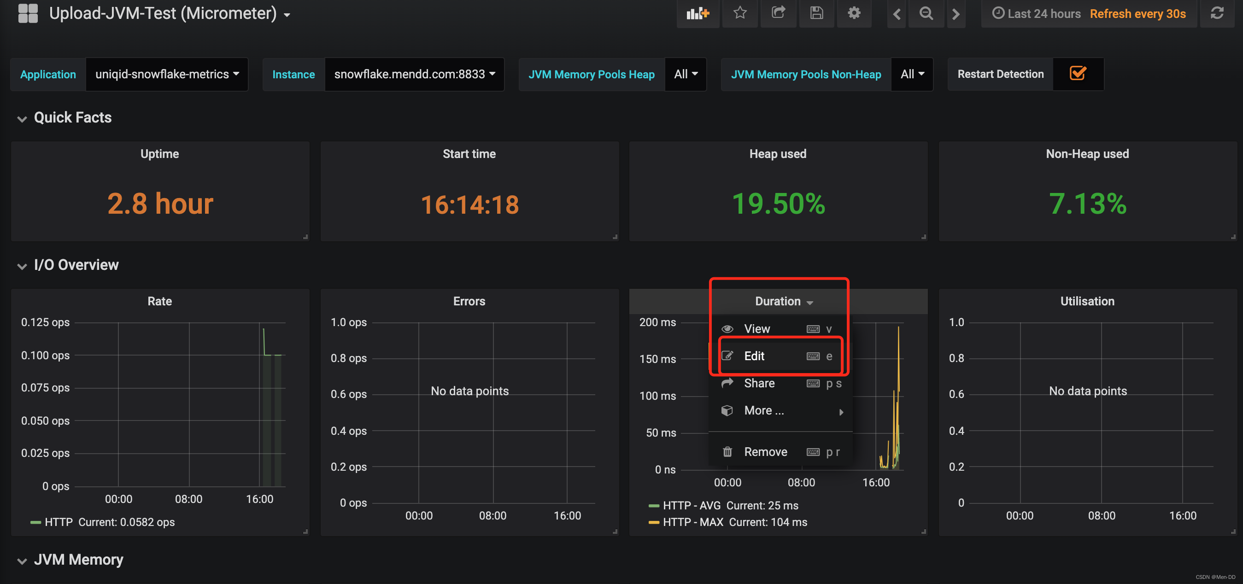Collapse the I/O Overview row
Image resolution: width=1243 pixels, height=584 pixels.
click(22, 266)
